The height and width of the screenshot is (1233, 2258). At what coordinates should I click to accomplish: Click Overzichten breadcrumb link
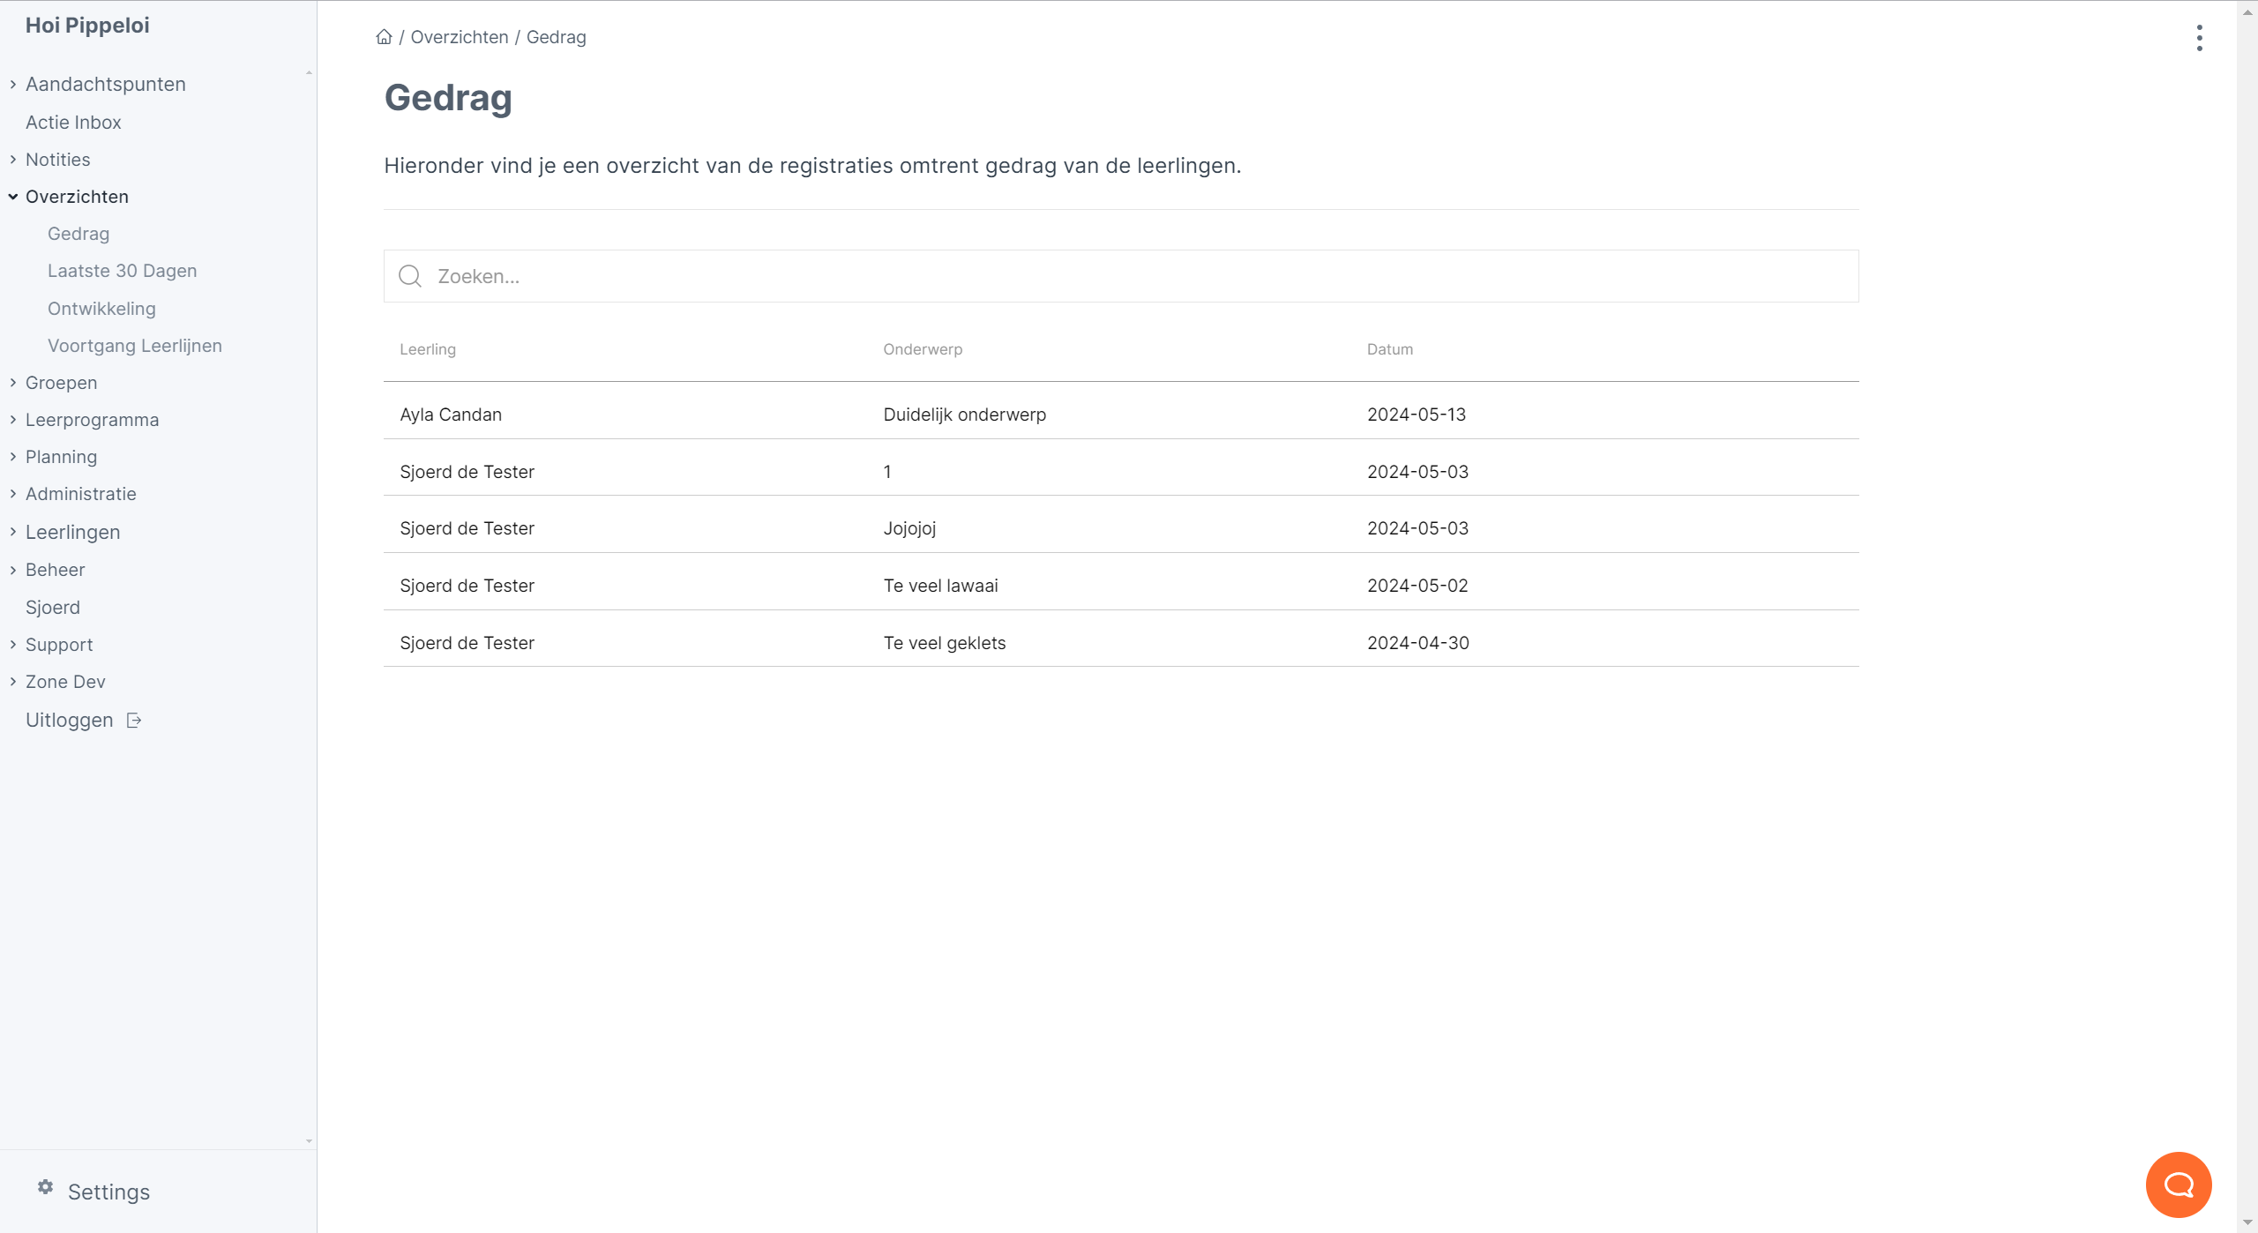click(x=459, y=37)
